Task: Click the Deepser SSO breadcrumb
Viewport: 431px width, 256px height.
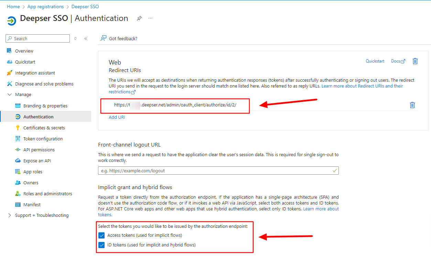Action: [x=85, y=7]
